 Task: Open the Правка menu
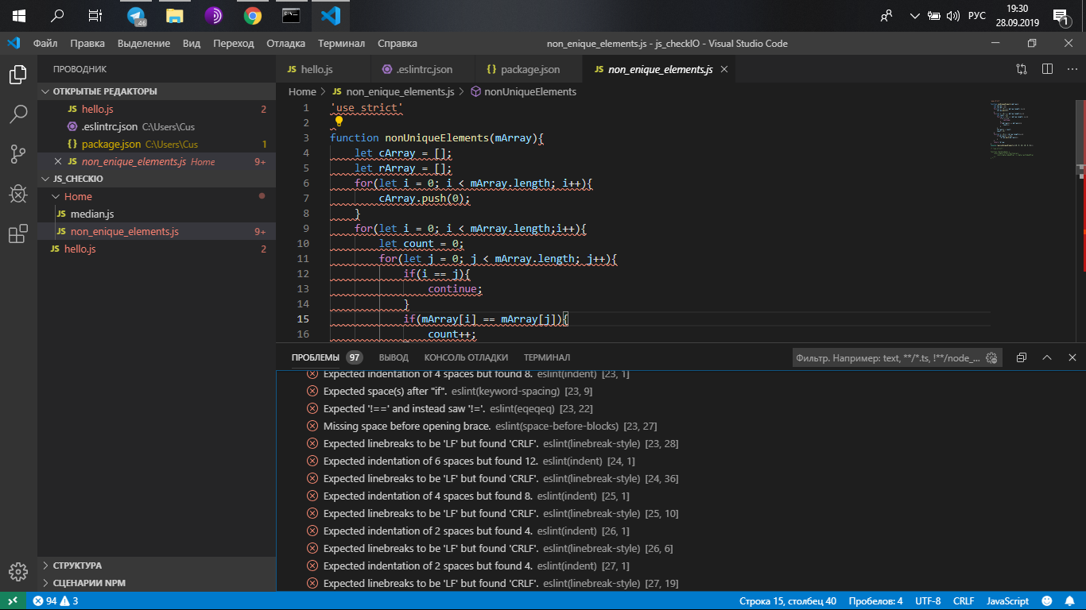pyautogui.click(x=87, y=44)
